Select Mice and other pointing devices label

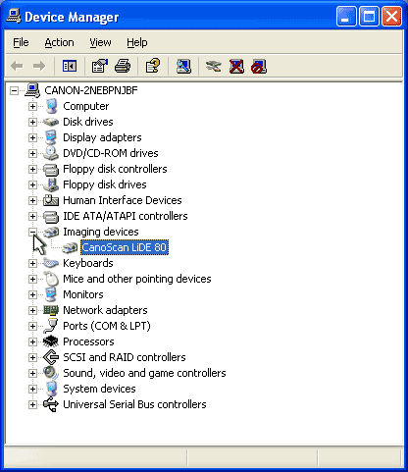[137, 279]
